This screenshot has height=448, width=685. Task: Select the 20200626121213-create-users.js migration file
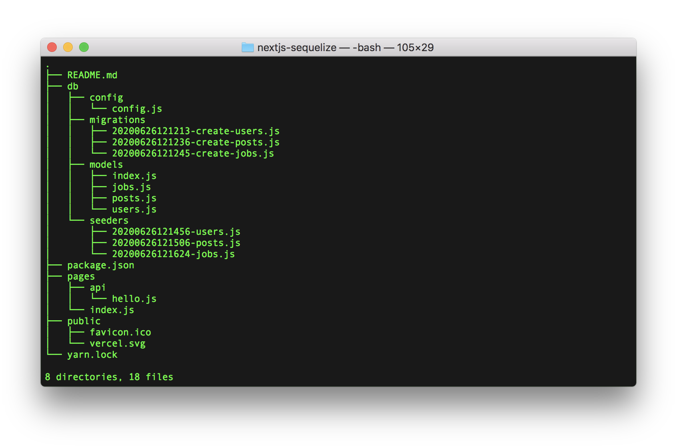[x=196, y=131]
